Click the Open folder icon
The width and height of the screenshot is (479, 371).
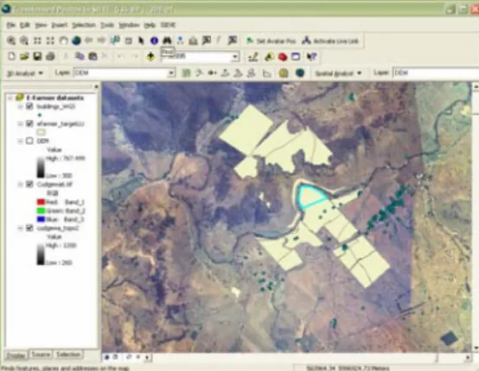click(24, 56)
